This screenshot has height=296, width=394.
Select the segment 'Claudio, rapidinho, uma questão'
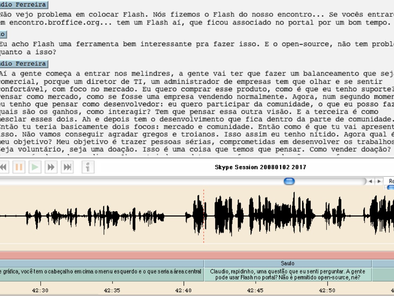tap(287, 274)
